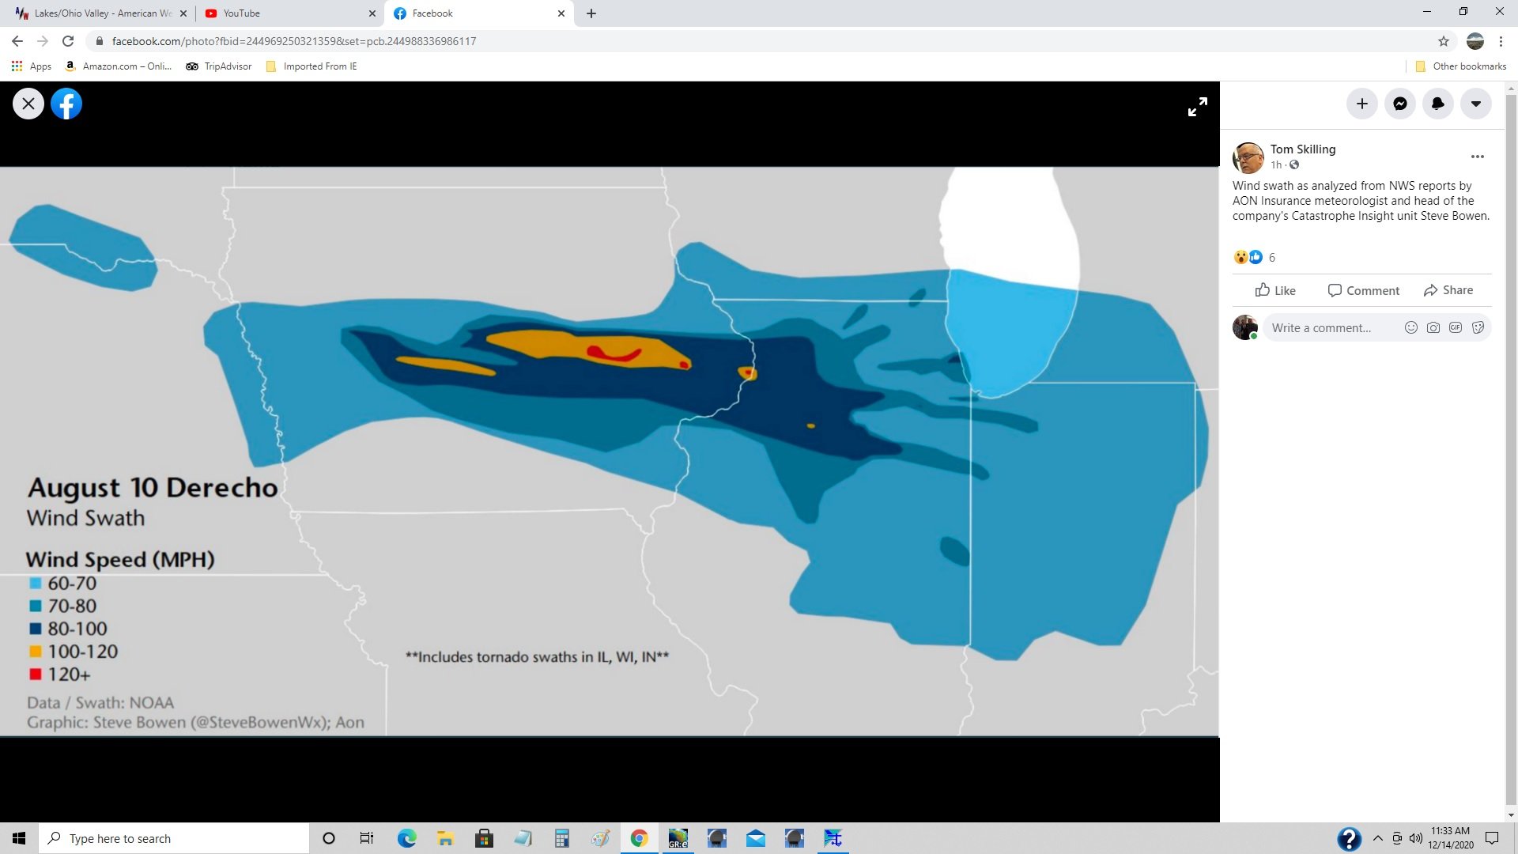Open the GIF picker icon
The height and width of the screenshot is (854, 1518).
(x=1455, y=327)
